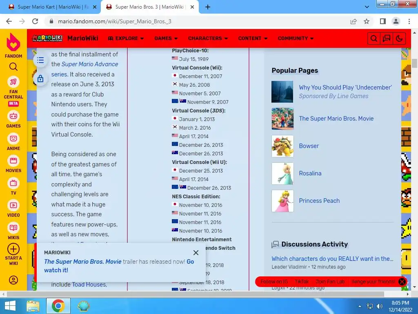418x314 pixels.
Task: Click the Princess Peach thumbnail image
Action: click(282, 201)
